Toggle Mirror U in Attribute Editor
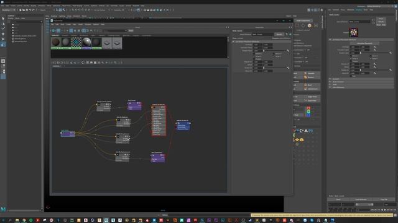398x223 pixels. (351, 56)
